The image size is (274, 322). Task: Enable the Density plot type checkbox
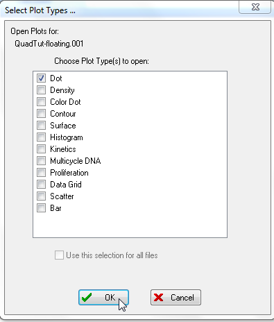coord(41,90)
